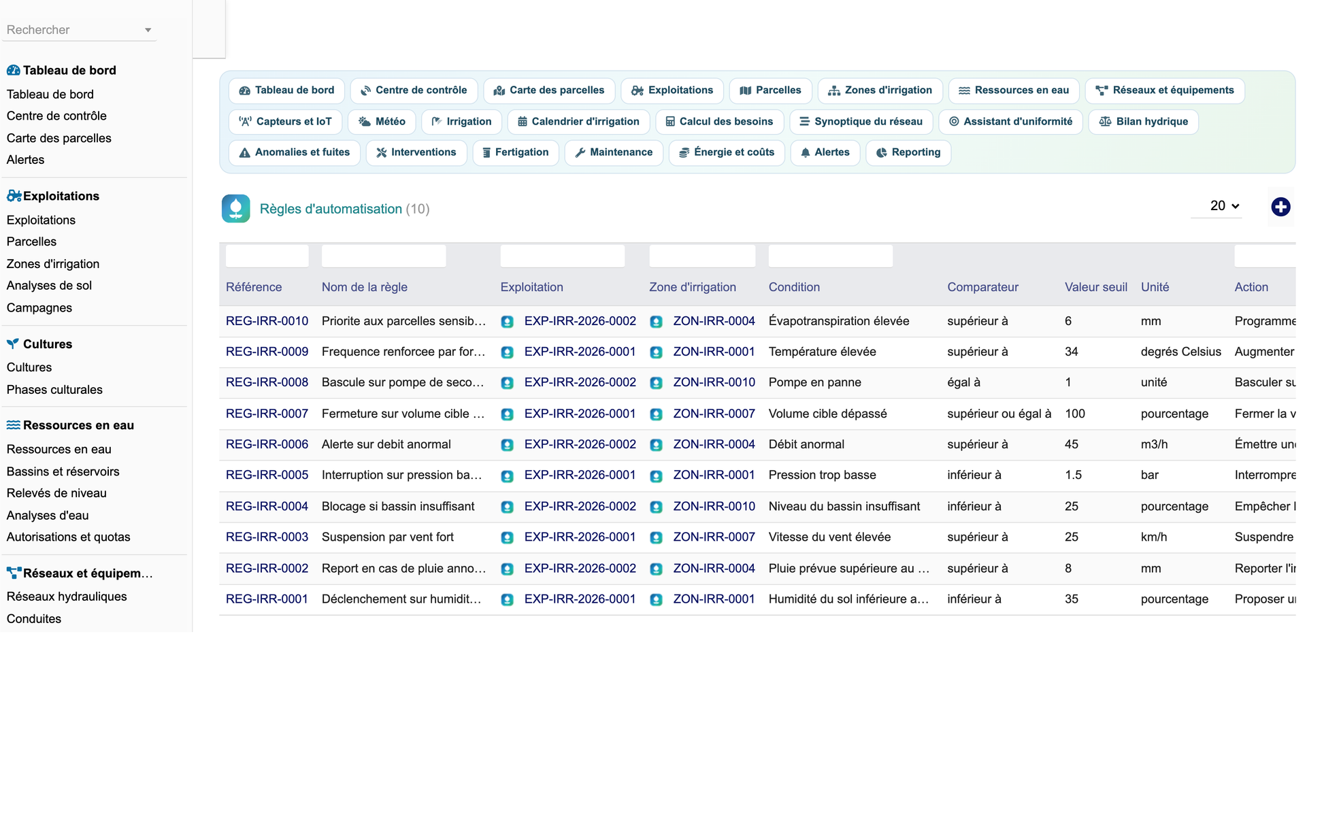Image resolution: width=1324 pixels, height=819 pixels.
Task: Click the Règles d'automatisation droplet icon
Action: [x=236, y=209]
